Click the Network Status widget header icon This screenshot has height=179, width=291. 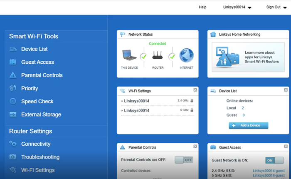[x=123, y=34]
